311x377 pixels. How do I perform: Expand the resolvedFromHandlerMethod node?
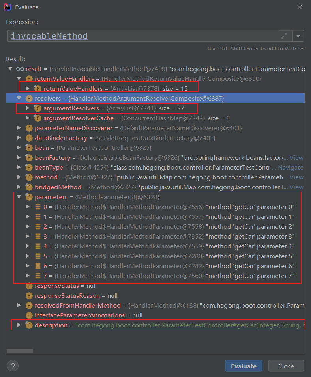click(x=19, y=305)
